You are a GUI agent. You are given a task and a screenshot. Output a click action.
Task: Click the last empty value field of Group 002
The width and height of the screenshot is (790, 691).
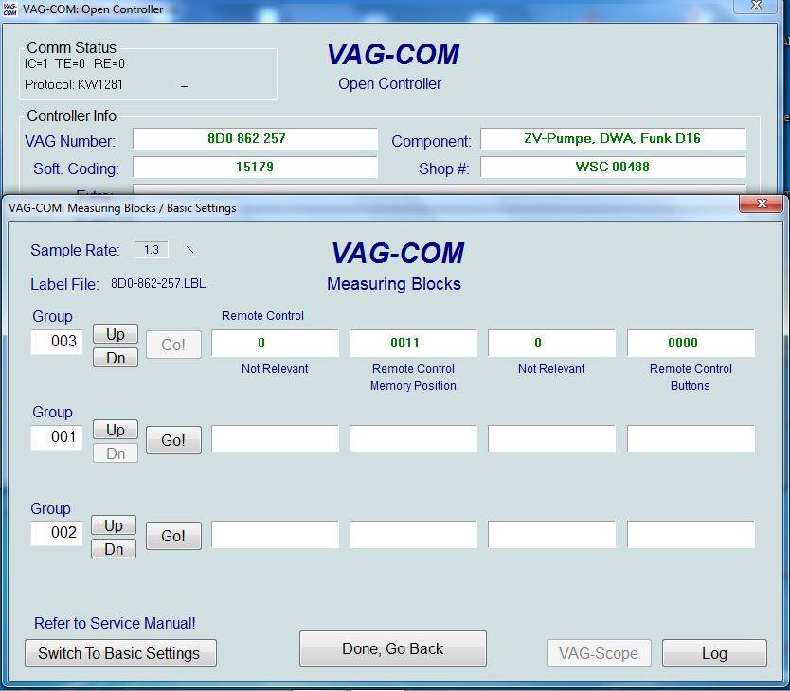click(691, 535)
